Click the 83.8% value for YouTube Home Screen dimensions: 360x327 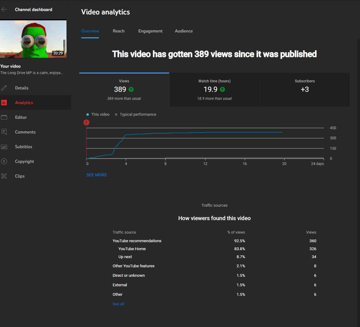click(240, 249)
